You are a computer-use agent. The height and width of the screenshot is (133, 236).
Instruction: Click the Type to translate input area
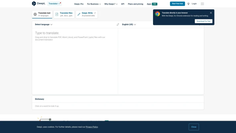[75, 61]
